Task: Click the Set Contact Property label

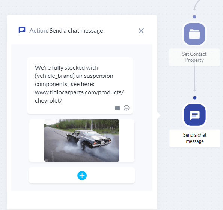Action: [x=194, y=57]
